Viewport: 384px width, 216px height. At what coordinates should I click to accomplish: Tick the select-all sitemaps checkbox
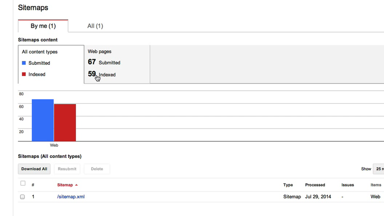pos(23,183)
